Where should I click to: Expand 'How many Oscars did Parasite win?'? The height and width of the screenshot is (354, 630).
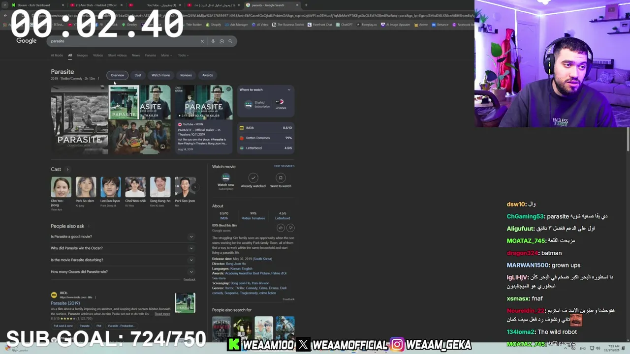pyautogui.click(x=122, y=271)
